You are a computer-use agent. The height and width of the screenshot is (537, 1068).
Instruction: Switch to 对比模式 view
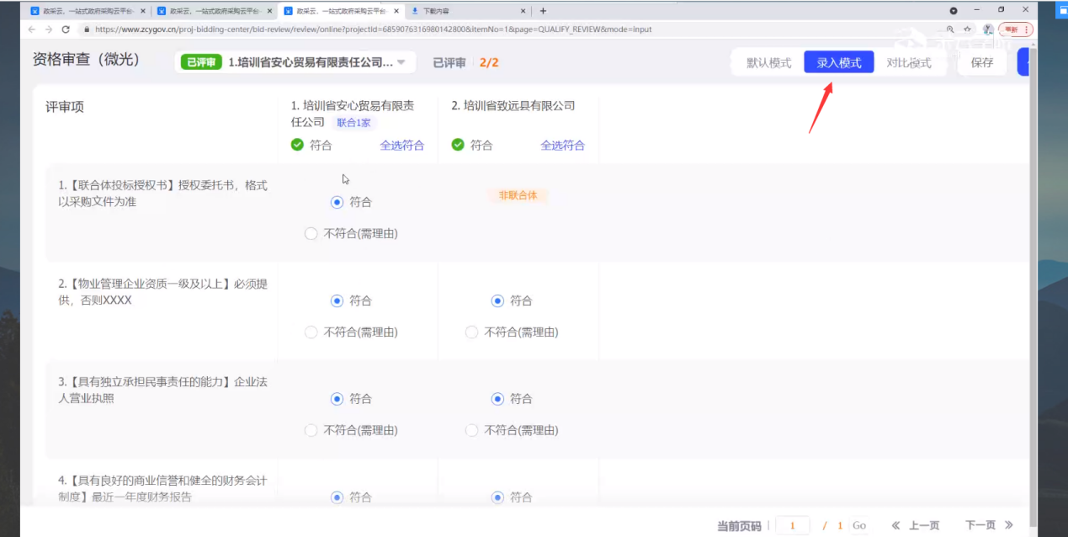click(909, 63)
